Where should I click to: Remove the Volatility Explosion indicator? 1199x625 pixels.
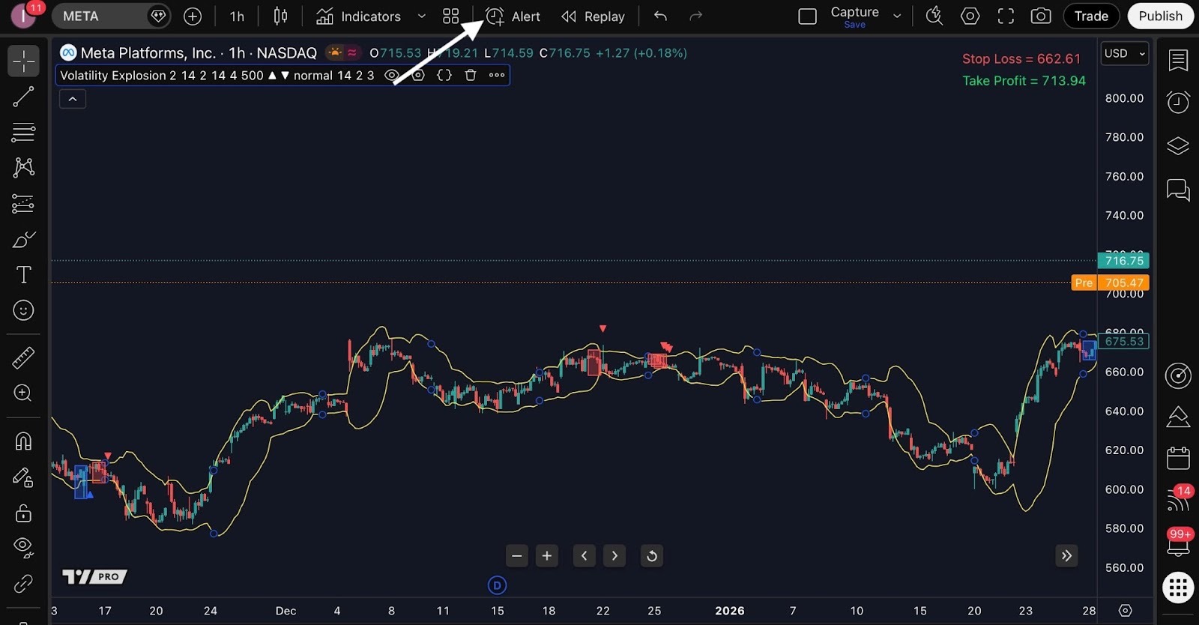point(471,75)
